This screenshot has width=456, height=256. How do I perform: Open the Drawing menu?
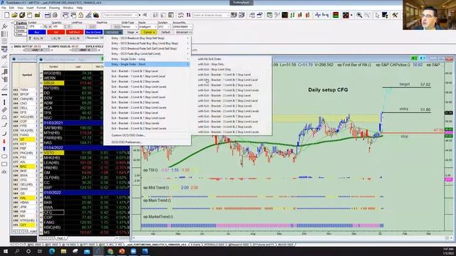coord(54,8)
